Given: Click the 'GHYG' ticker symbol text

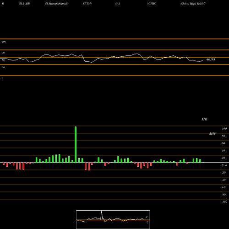Looking at the screenshot, I should pos(152,4).
